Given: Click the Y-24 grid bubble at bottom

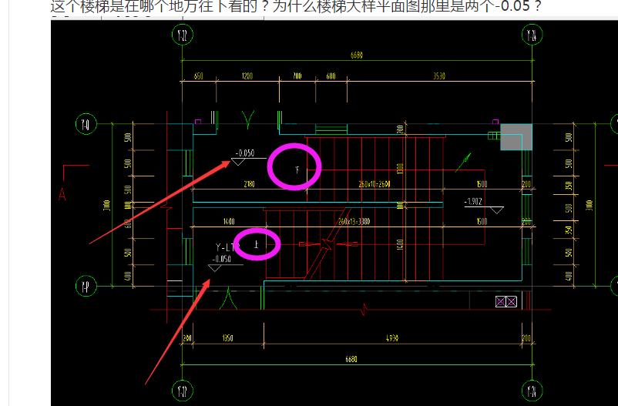Looking at the screenshot, I should (532, 391).
